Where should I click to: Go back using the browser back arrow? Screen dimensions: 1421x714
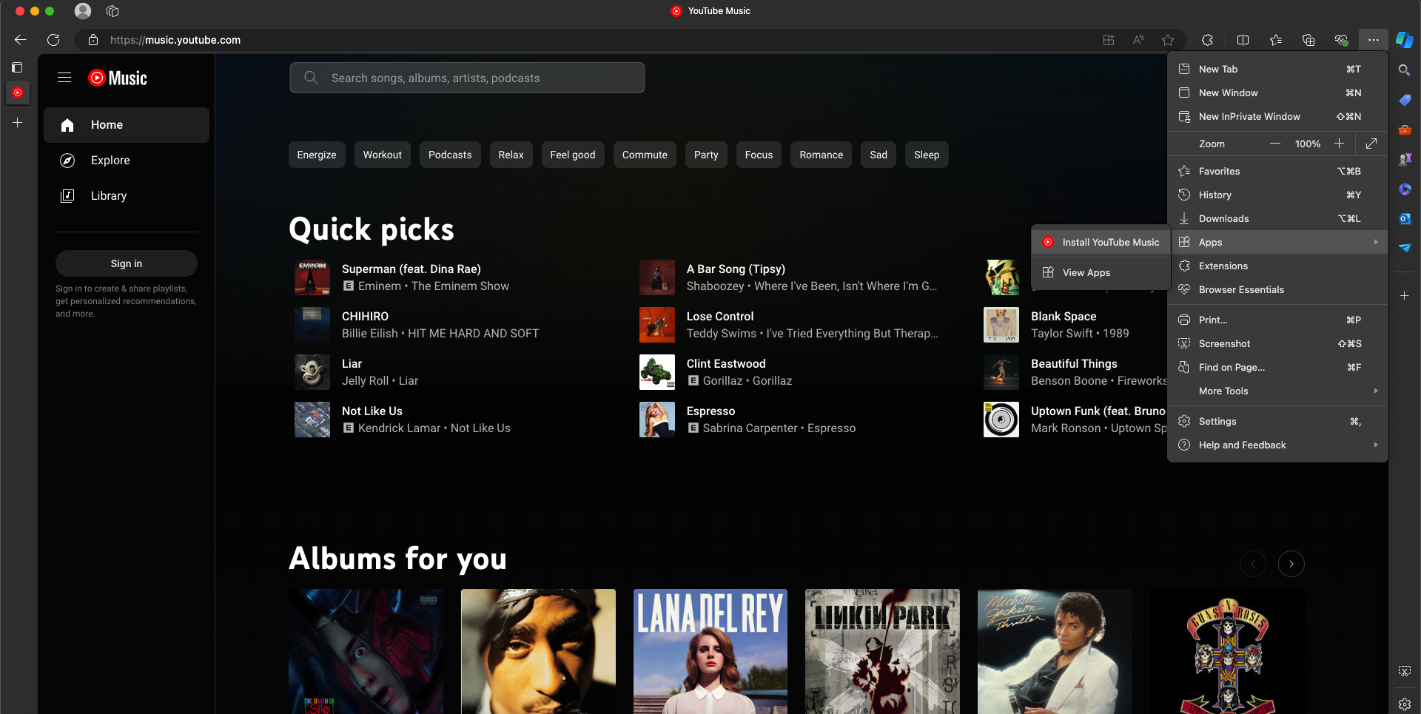click(21, 40)
